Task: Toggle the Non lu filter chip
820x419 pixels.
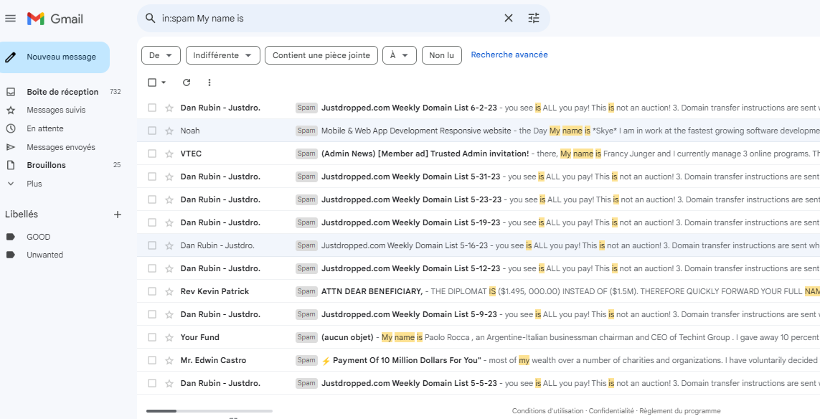Action: tap(441, 55)
